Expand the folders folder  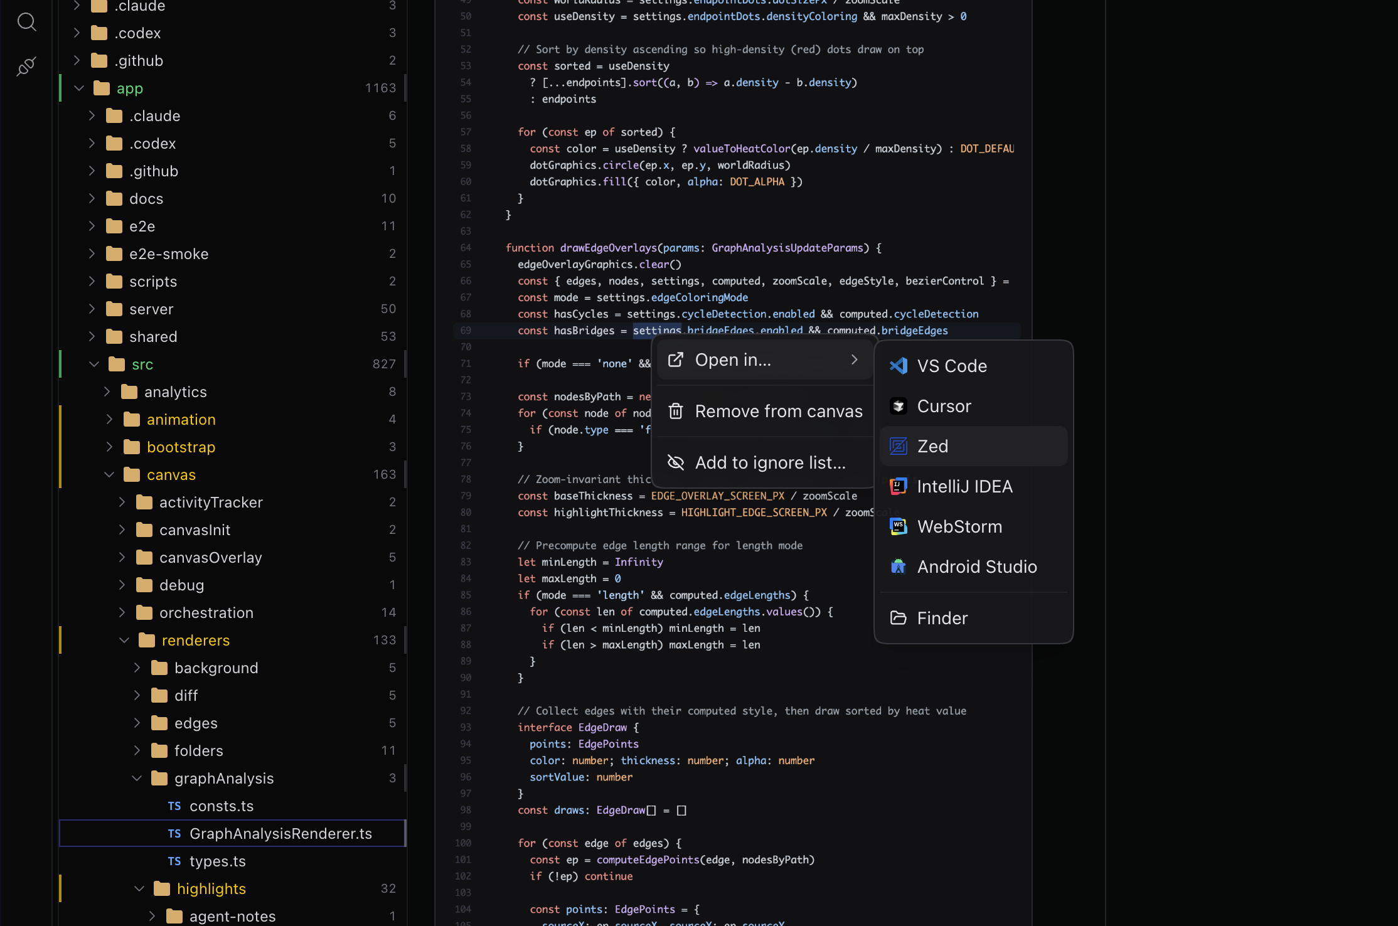coord(137,751)
